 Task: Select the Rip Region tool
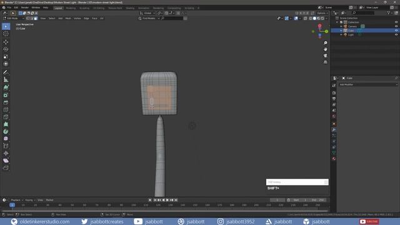[6, 168]
